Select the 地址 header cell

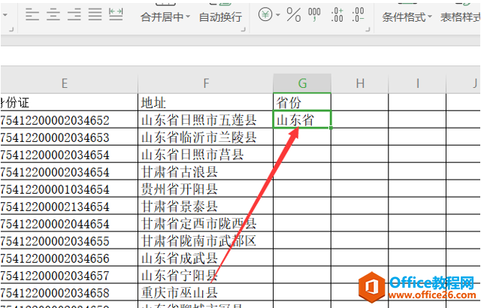[x=205, y=101]
